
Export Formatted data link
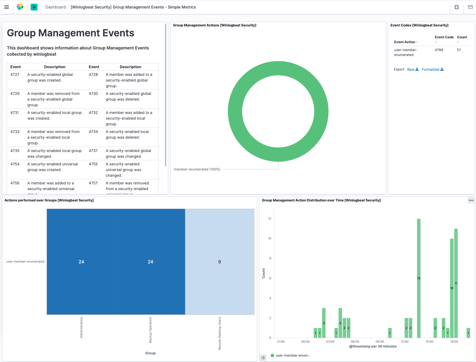click(431, 69)
